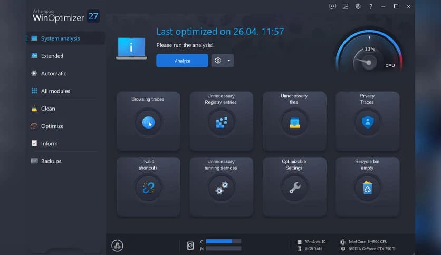Click the Last optimized on 26.04. heading

pos(220,32)
